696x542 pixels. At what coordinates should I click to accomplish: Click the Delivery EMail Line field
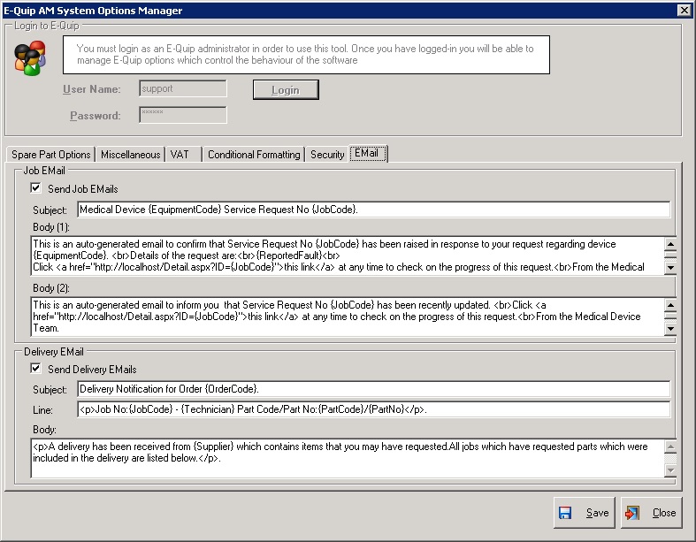tap(374, 409)
